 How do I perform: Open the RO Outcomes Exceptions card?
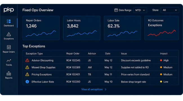tap(162, 28)
